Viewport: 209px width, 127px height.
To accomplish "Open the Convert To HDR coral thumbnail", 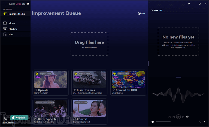I will [x=128, y=79].
